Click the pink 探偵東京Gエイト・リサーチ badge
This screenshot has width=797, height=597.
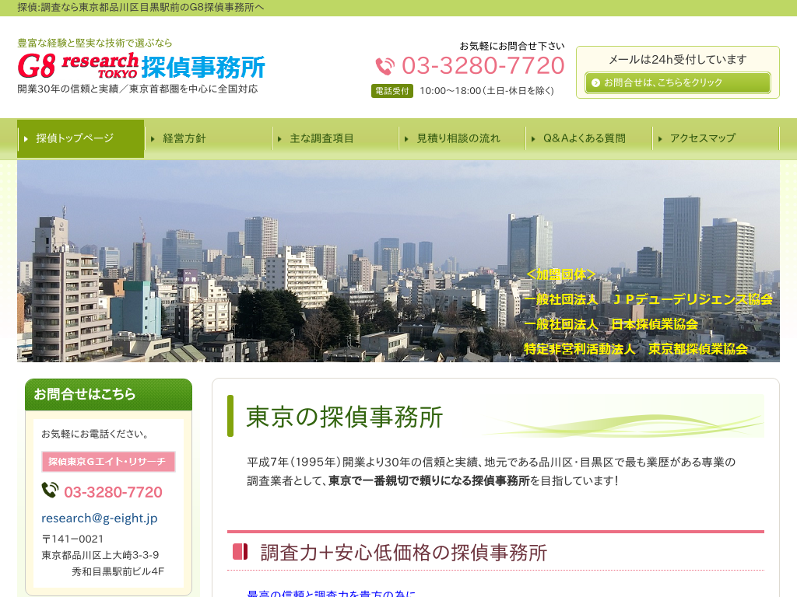108,462
